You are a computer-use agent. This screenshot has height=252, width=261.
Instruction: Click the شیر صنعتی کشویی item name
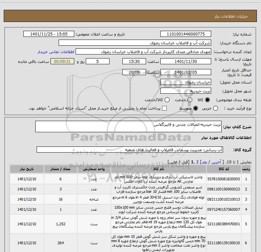(x=158, y=189)
